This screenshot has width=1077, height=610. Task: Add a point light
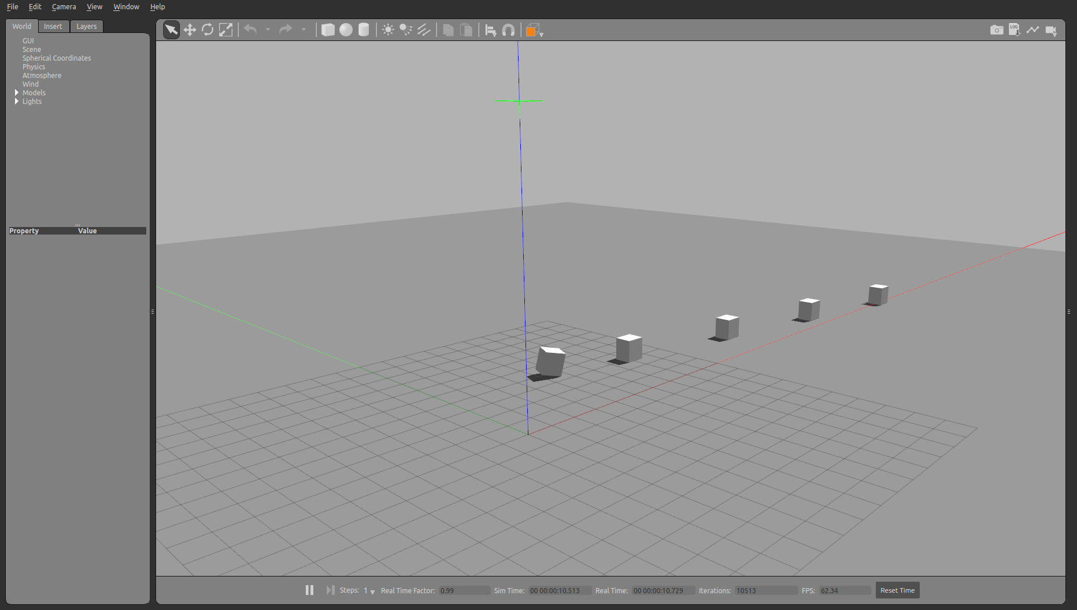coord(388,29)
